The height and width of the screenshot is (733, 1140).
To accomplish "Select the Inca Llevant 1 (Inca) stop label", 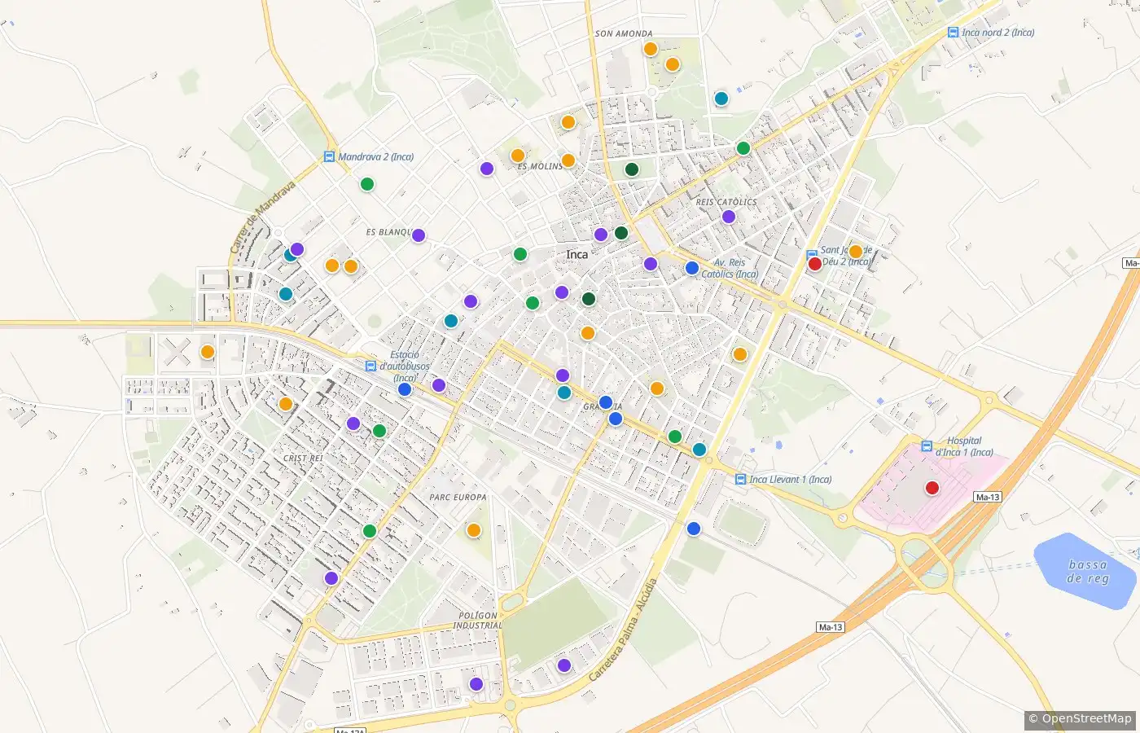I will (x=791, y=479).
